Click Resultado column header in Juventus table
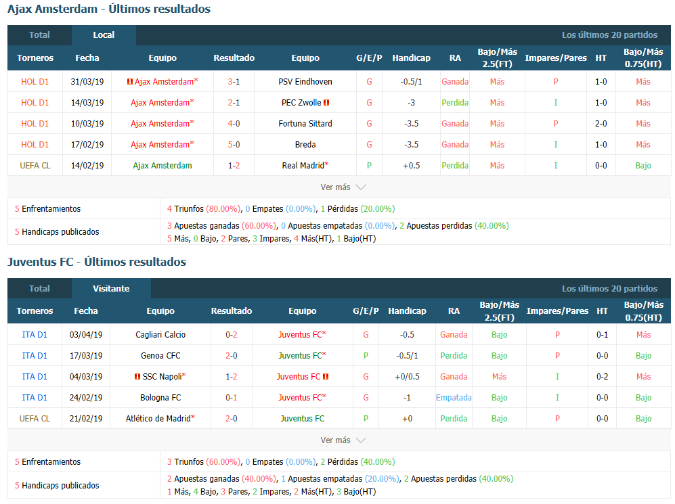The image size is (675, 504). (231, 311)
